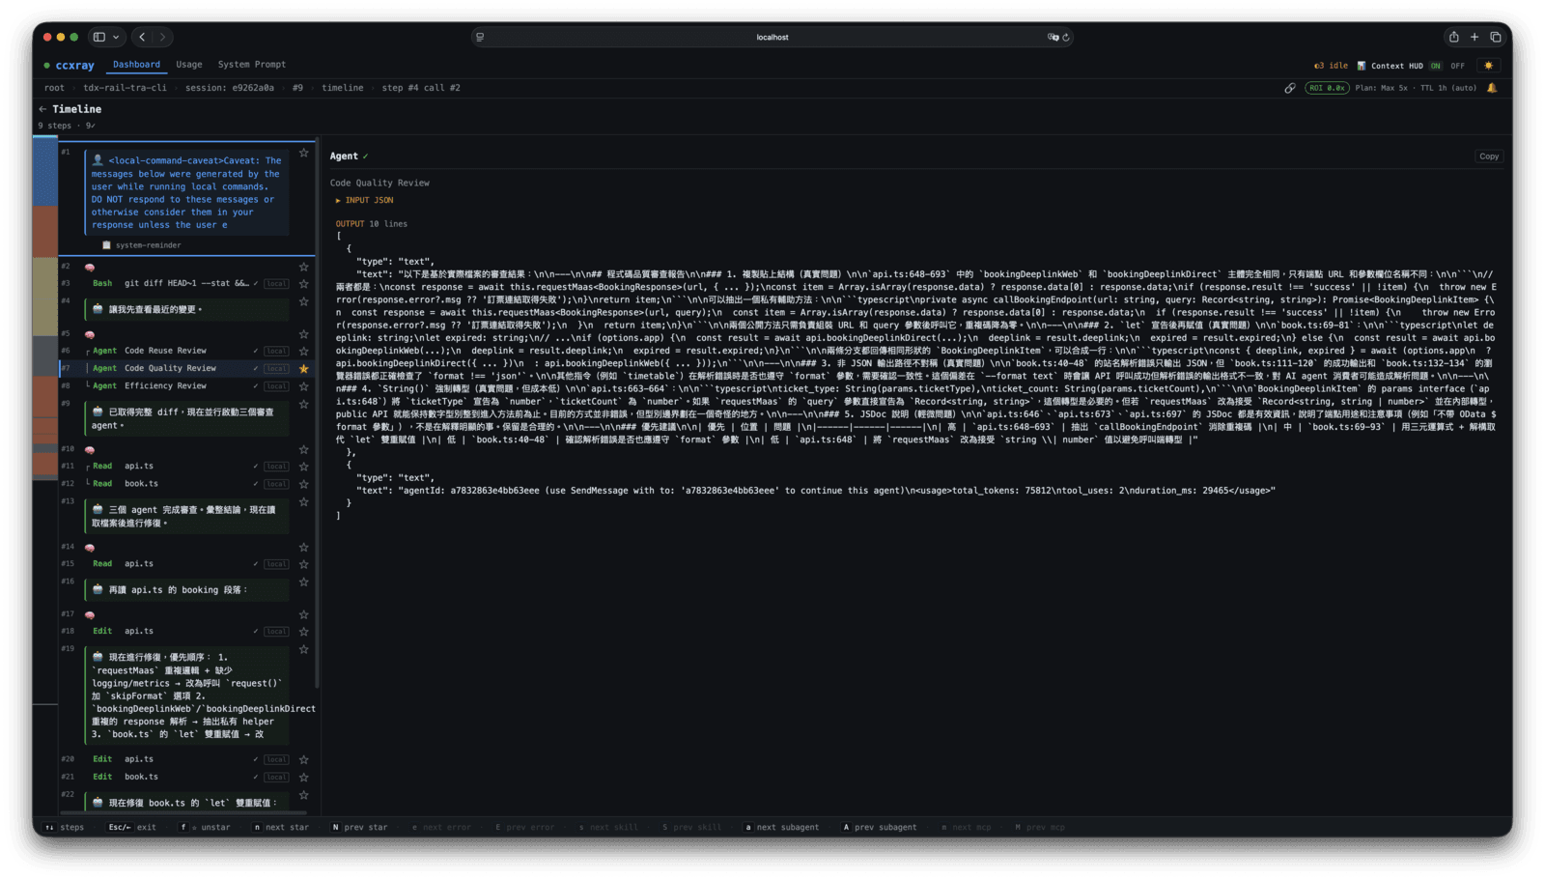Screen dimensions: 1545x880
Task: Turn Context HUD ON
Action: pyautogui.click(x=1435, y=66)
